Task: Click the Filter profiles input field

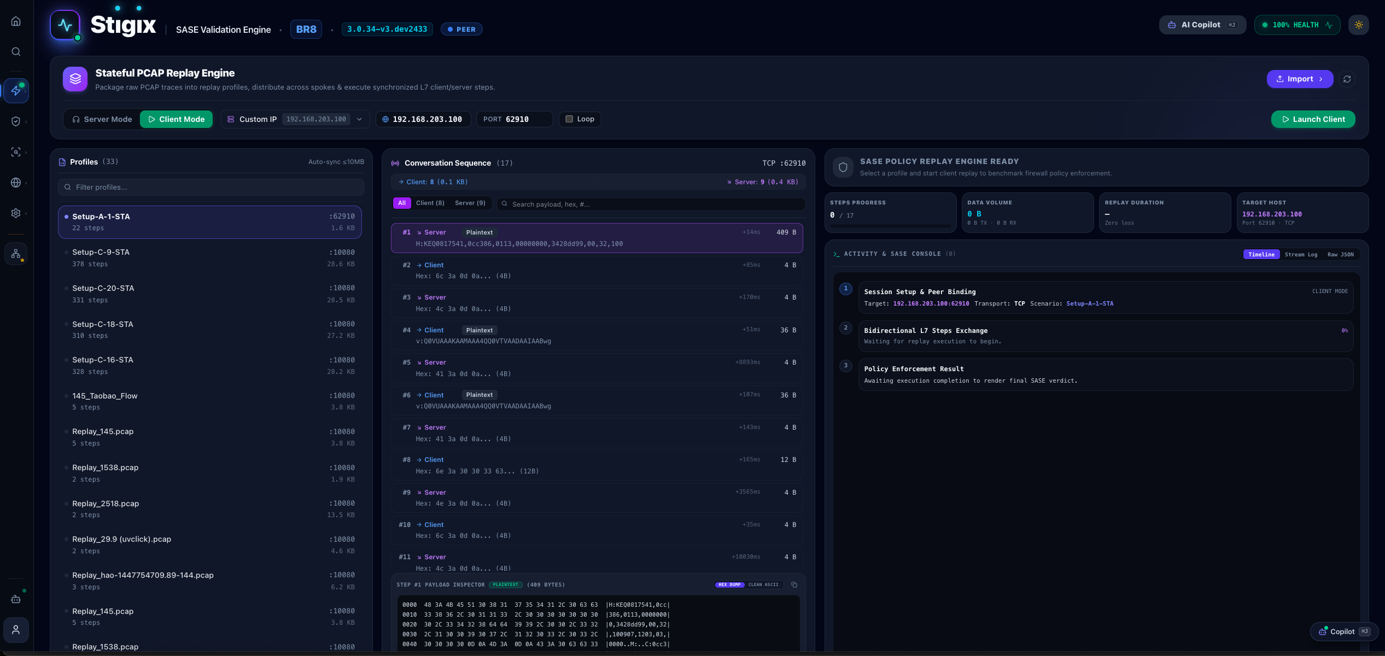Action: pyautogui.click(x=211, y=188)
